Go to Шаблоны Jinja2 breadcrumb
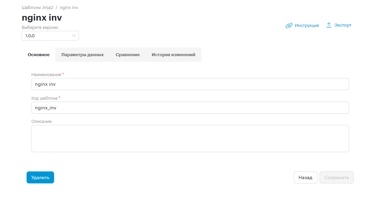This screenshot has height=198, width=383. (x=38, y=8)
